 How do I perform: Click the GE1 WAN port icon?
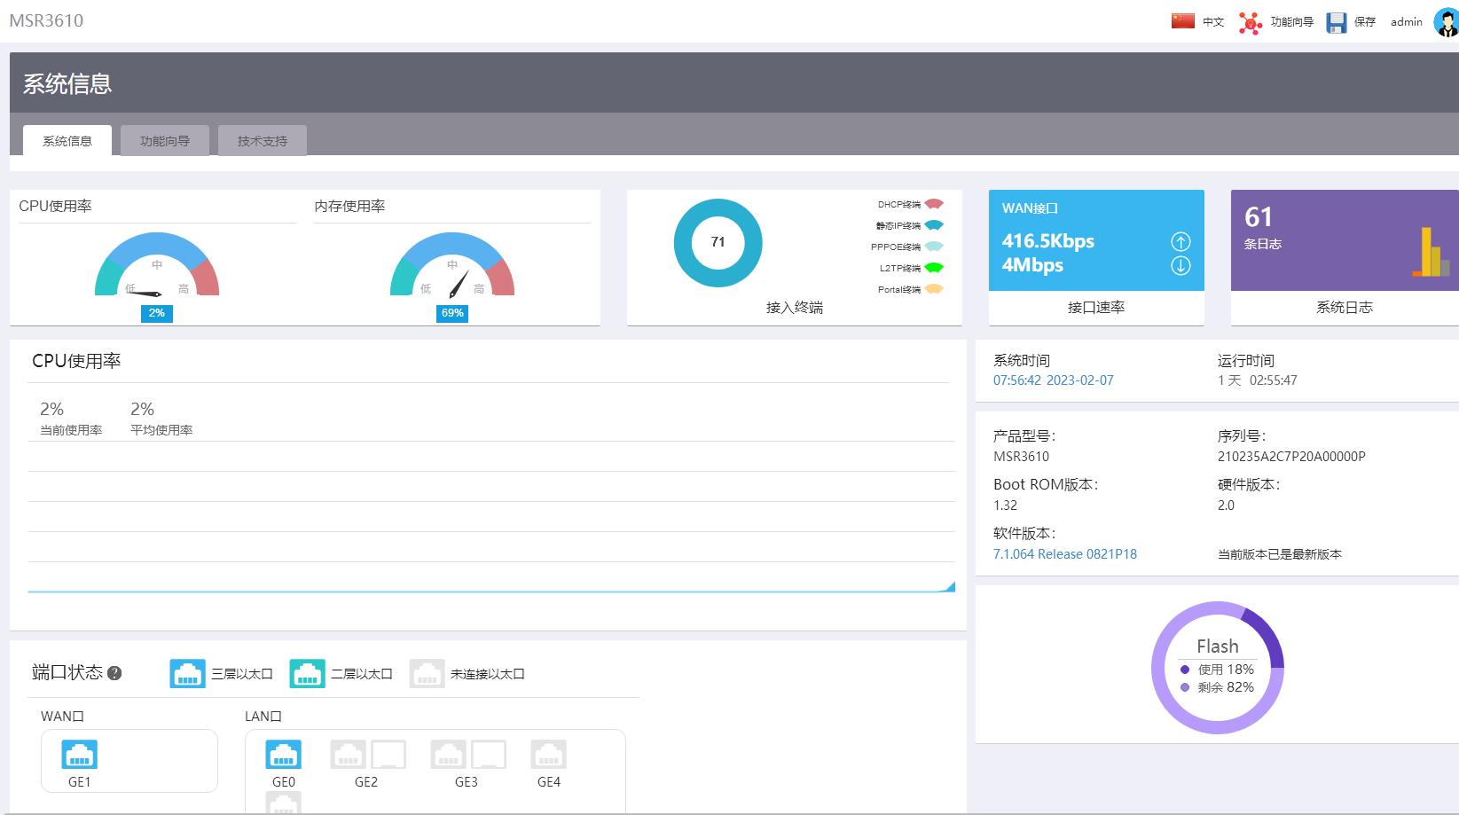(x=79, y=755)
